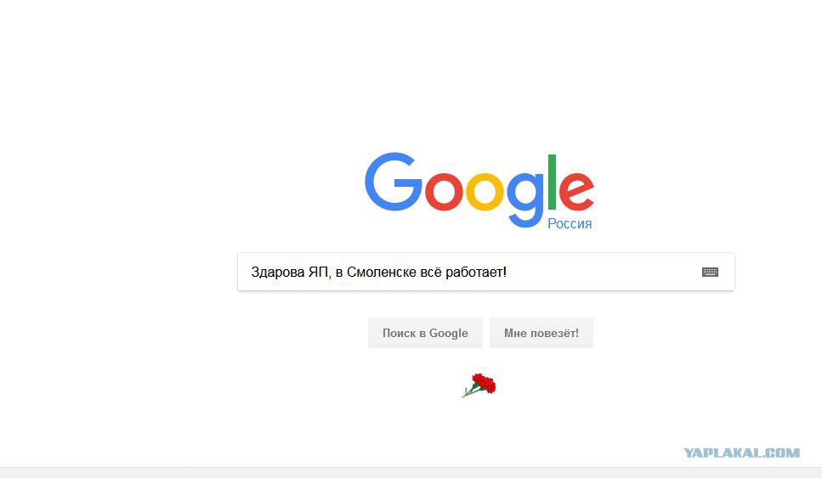Image resolution: width=822 pixels, height=478 pixels.
Task: Click the Россия label under the logo
Action: click(x=570, y=223)
